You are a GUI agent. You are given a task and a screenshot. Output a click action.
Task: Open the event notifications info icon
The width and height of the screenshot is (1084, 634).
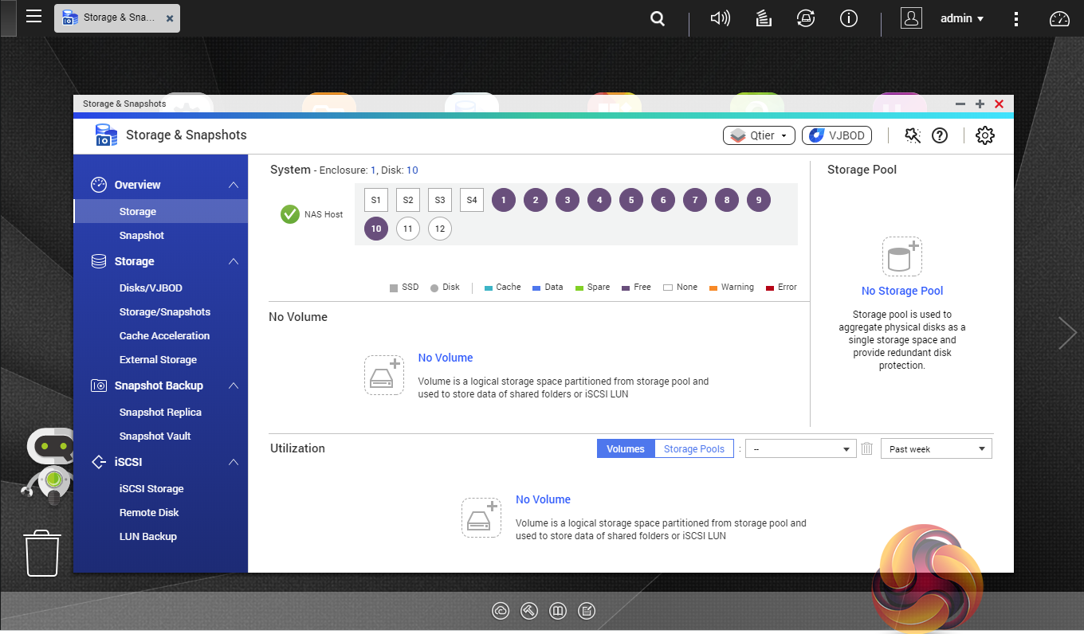[x=849, y=18]
